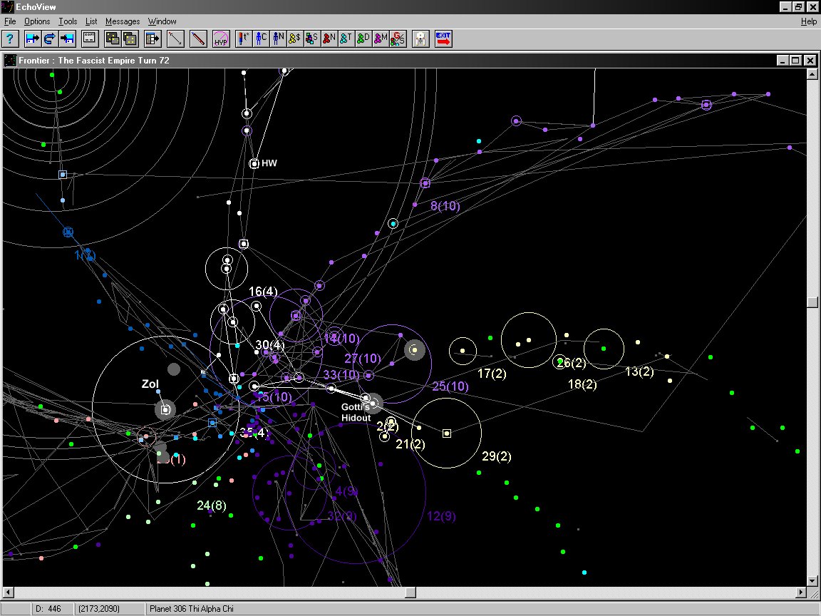
Task: Click the red EXIT arrow icon
Action: tap(444, 38)
